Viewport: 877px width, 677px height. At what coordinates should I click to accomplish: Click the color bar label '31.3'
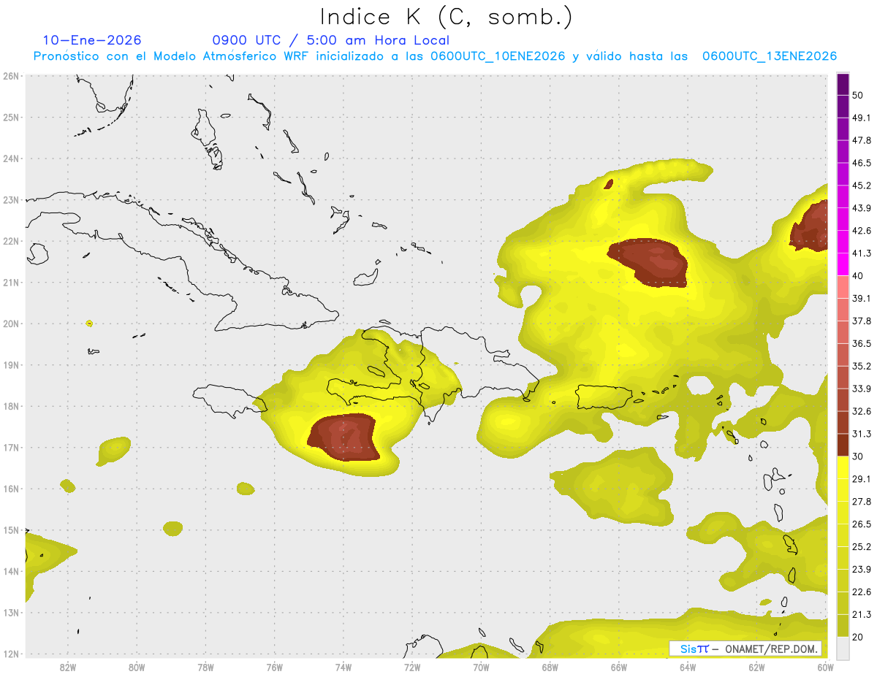click(862, 434)
